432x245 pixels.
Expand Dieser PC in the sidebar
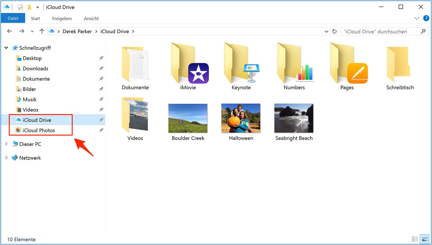coord(6,144)
